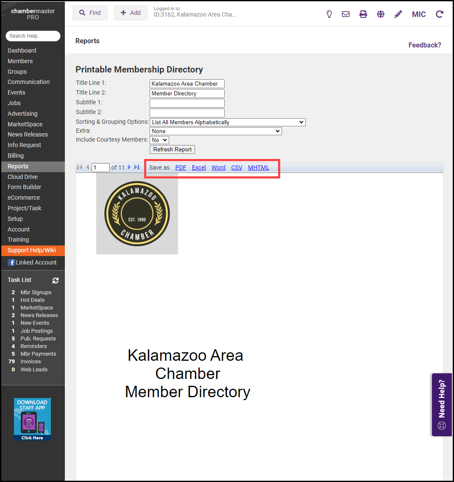
Task: Open Groups in sidebar
Action: tap(17, 72)
